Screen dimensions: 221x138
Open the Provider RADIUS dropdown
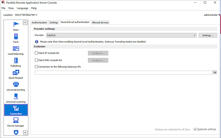click(121, 35)
